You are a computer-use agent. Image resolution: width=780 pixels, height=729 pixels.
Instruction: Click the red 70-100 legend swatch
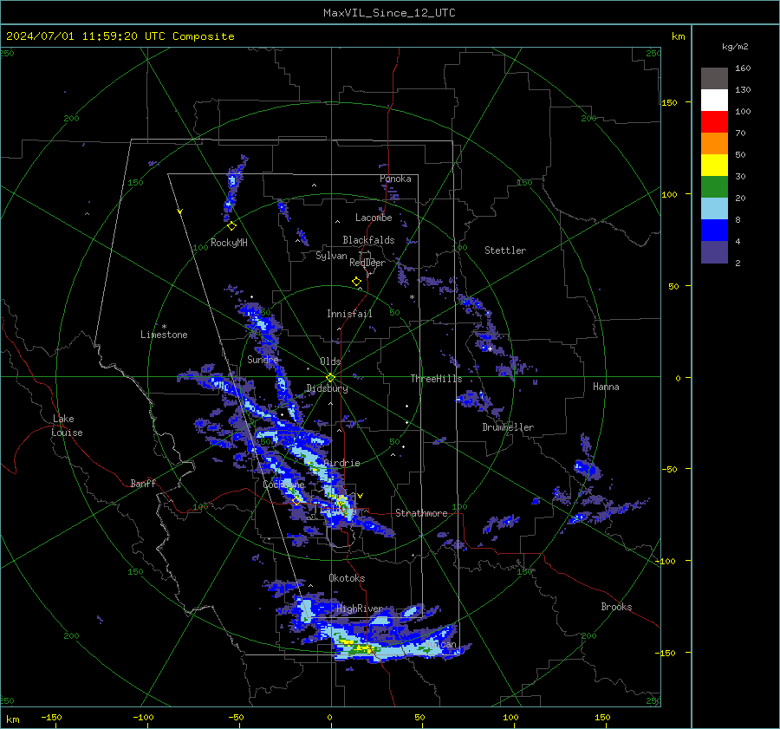(x=714, y=122)
